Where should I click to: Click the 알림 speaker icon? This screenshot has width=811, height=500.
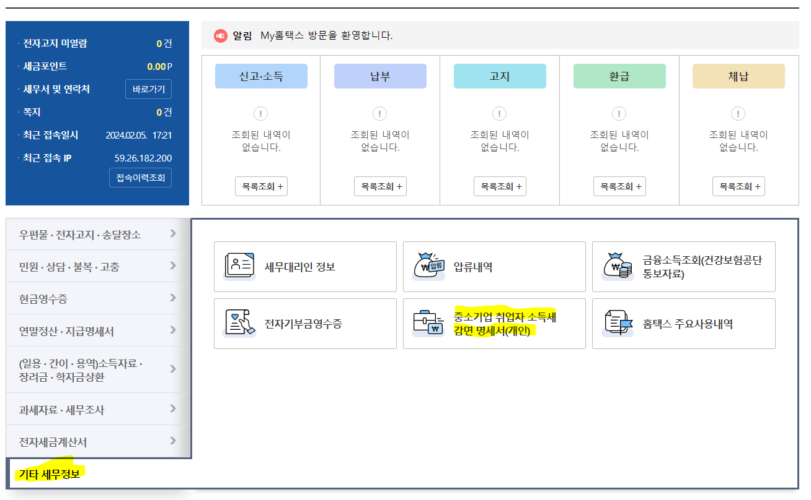(221, 36)
